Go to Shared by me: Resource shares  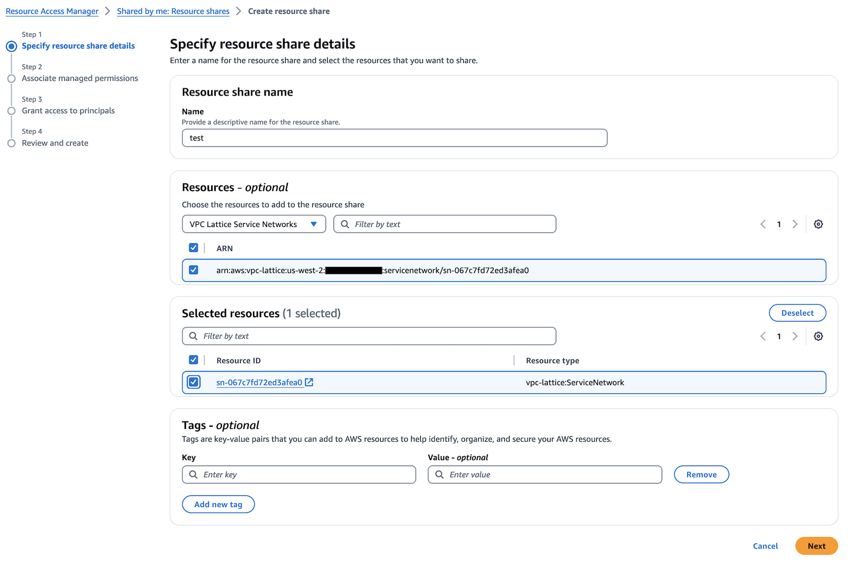click(173, 11)
